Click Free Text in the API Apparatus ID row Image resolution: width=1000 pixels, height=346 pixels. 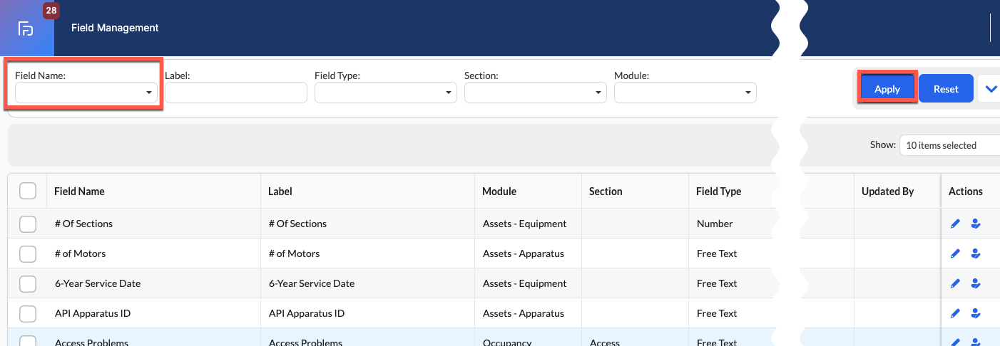[x=717, y=313]
